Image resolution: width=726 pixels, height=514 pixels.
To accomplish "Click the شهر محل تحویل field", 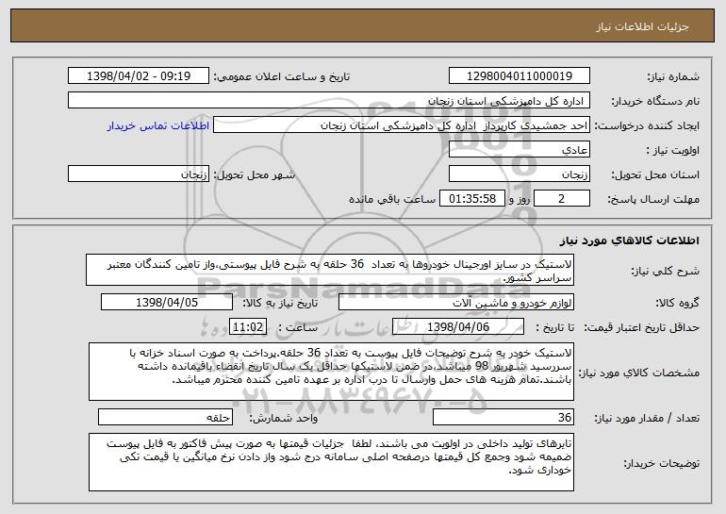I will (138, 174).
